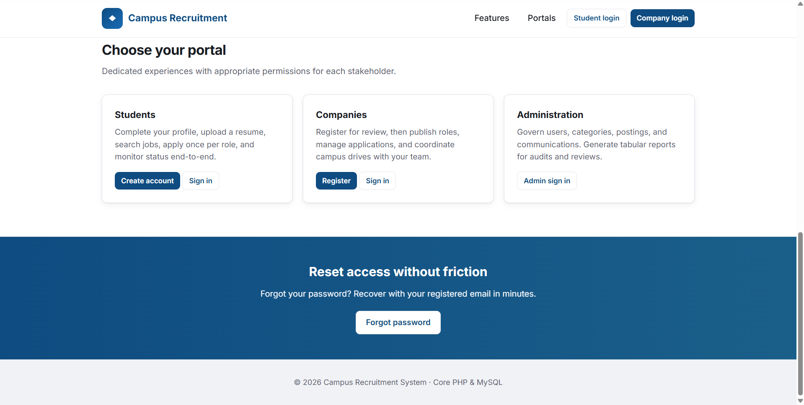Click the Companies card heading
Image resolution: width=804 pixels, height=405 pixels.
click(x=341, y=115)
